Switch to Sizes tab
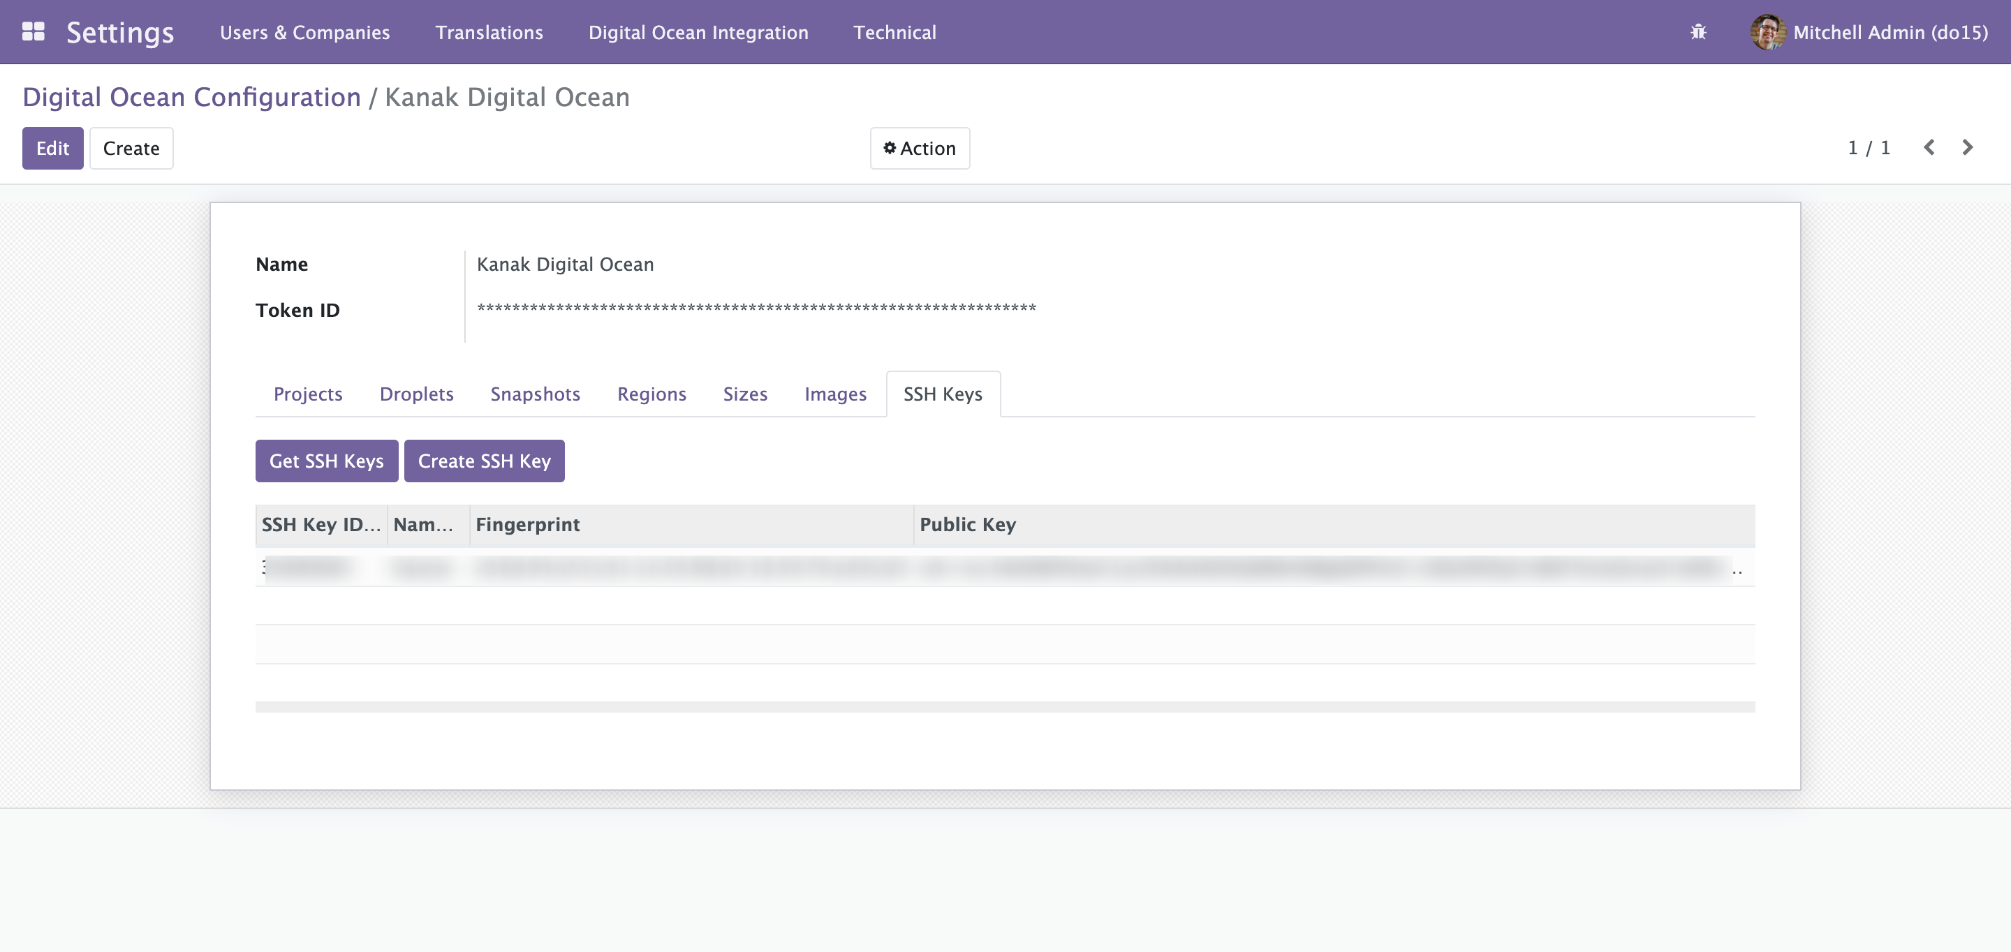Image resolution: width=2011 pixels, height=952 pixels. 745,394
